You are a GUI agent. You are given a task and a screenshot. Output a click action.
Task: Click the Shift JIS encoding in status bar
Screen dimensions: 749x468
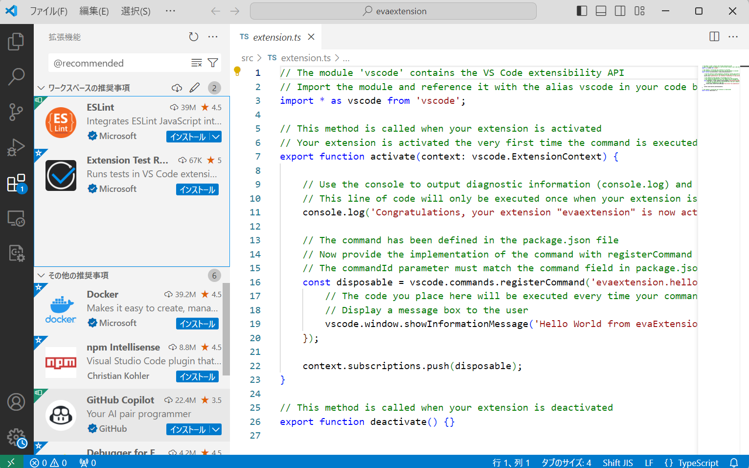[x=617, y=462]
